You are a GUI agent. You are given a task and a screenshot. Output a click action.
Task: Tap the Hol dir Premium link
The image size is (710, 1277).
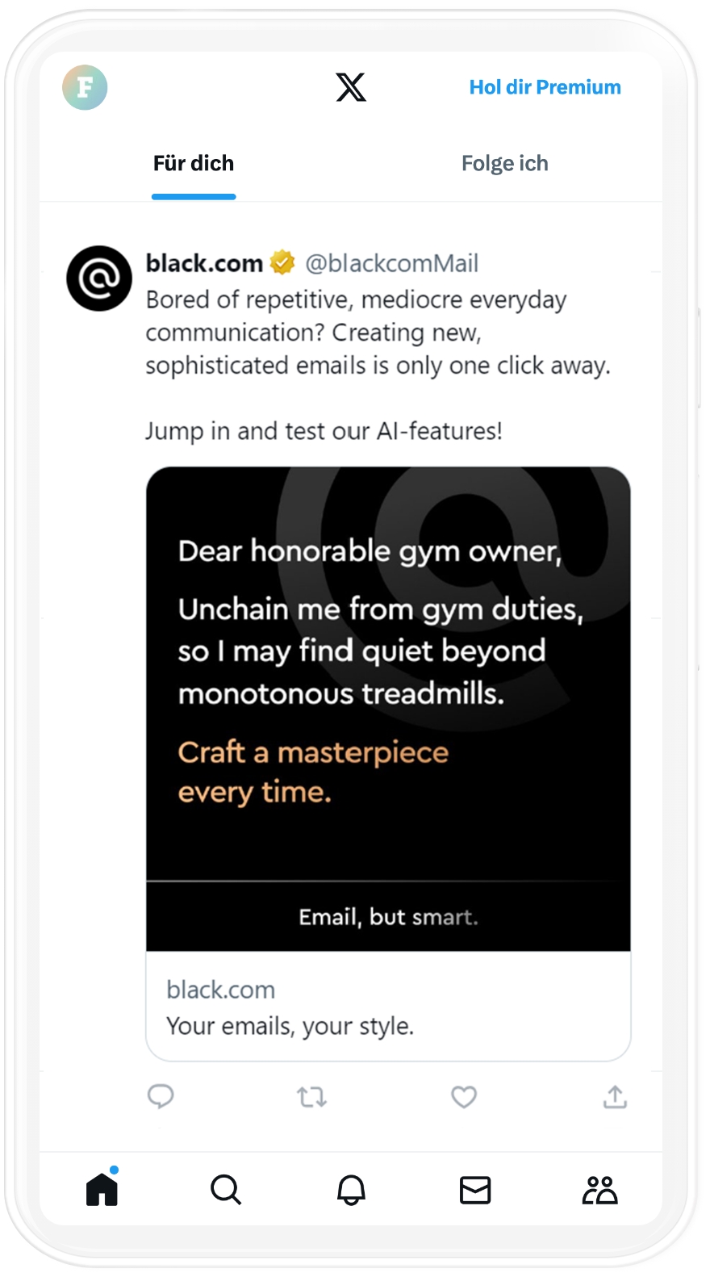[x=545, y=87]
